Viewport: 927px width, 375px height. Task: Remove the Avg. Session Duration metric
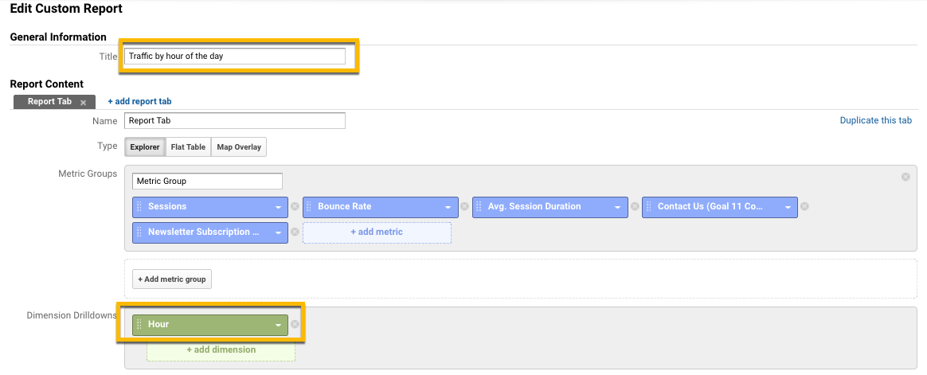635,207
